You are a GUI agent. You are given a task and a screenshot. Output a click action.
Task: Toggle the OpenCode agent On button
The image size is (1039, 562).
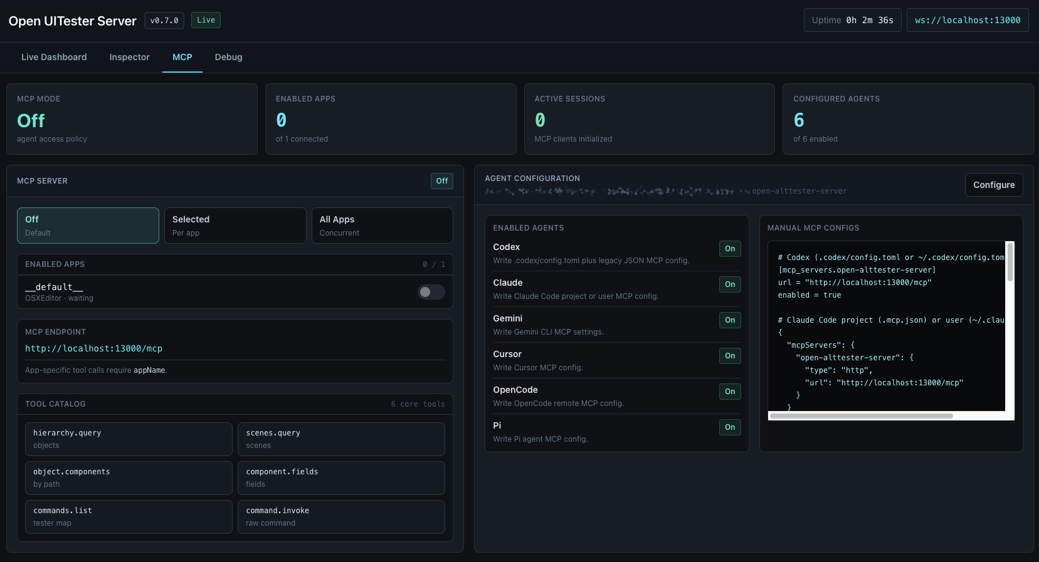(730, 392)
